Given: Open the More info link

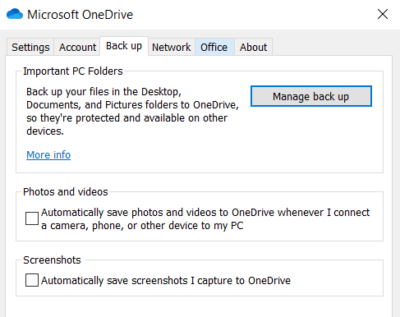Looking at the screenshot, I should (x=48, y=155).
